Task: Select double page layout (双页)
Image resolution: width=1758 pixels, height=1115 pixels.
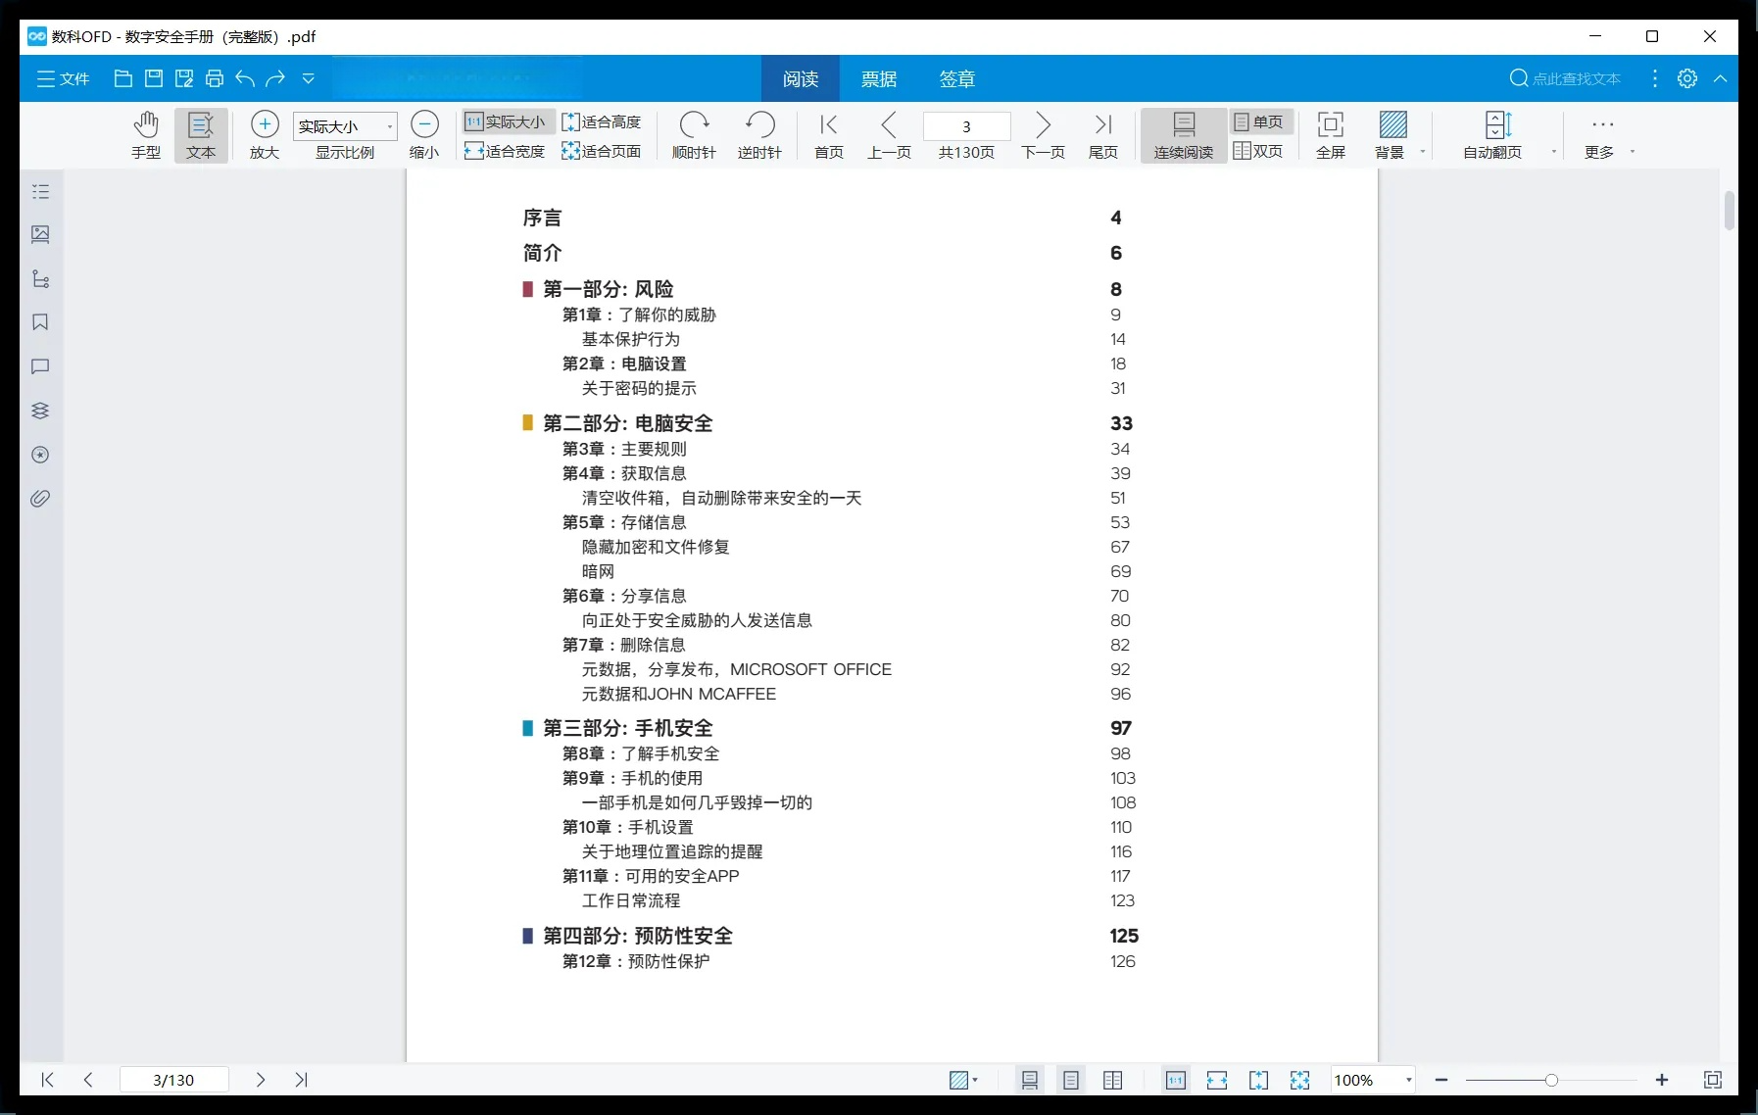Action: click(x=1259, y=151)
